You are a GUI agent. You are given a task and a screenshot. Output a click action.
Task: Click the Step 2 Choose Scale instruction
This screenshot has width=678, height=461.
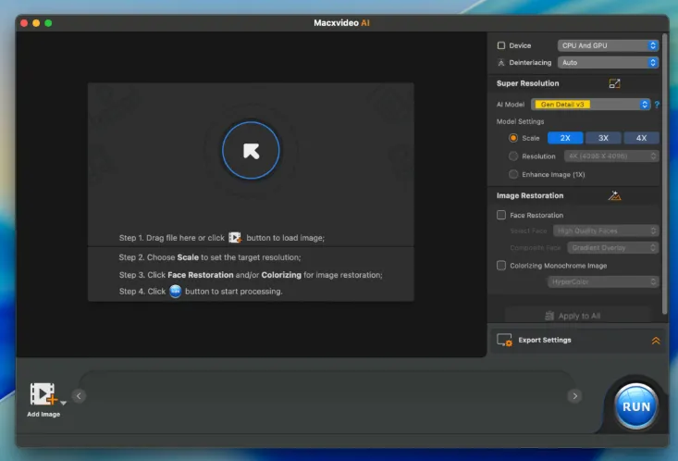210,257
